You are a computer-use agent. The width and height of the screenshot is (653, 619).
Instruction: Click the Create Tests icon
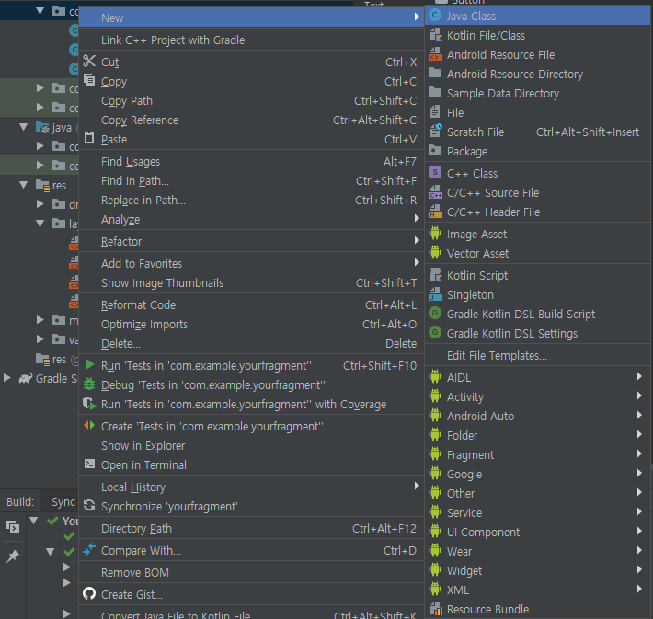(x=89, y=425)
